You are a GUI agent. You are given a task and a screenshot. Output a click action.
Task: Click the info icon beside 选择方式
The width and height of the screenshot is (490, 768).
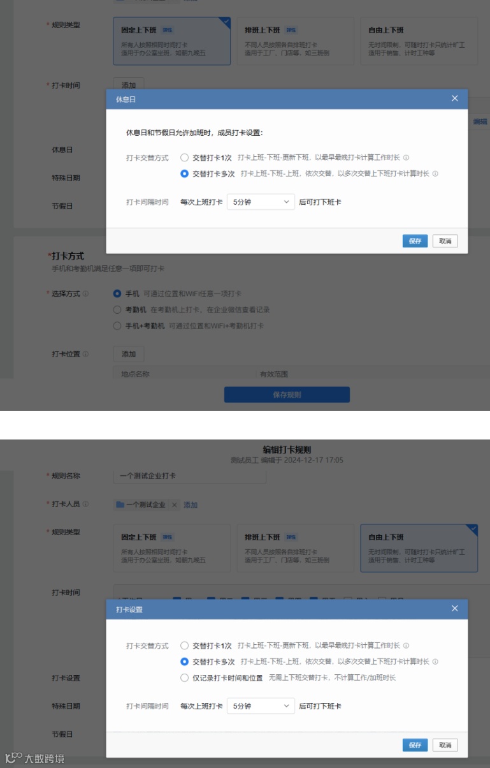coord(85,294)
